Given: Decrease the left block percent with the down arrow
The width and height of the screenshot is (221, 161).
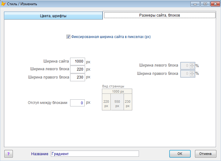Looking at the screenshot, I should [x=192, y=67].
